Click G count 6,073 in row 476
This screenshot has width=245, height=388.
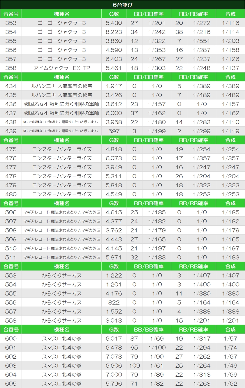[x=114, y=158]
